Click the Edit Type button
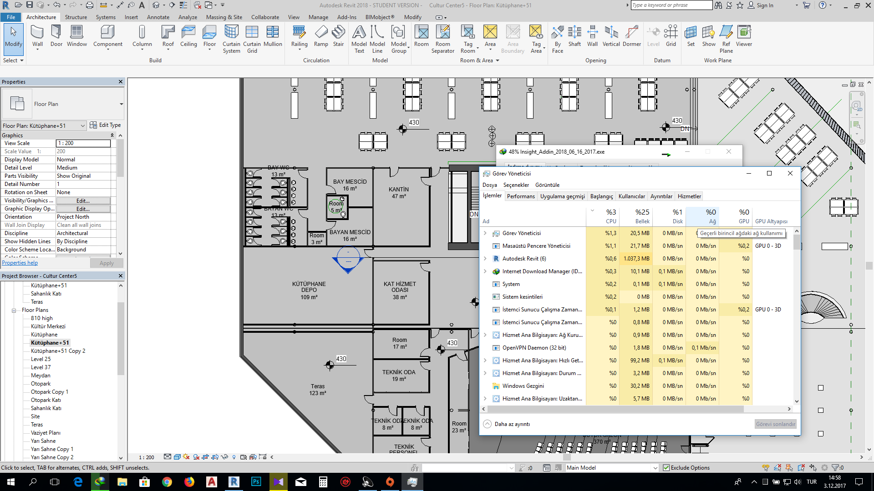Image resolution: width=874 pixels, height=491 pixels. 106,125
